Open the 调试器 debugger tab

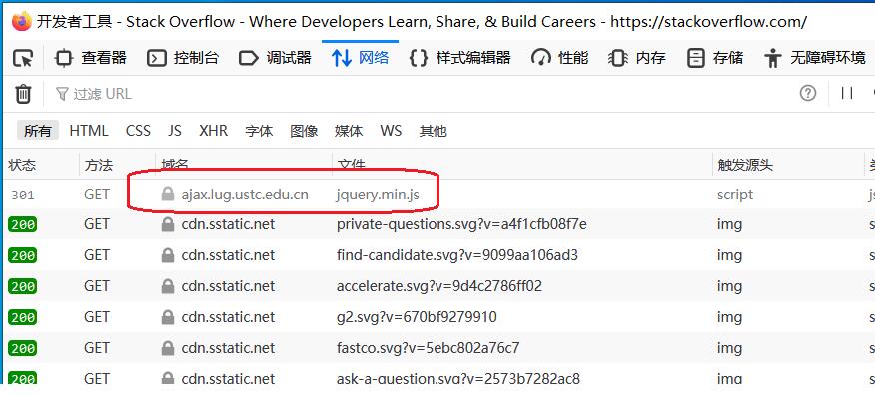(x=275, y=58)
